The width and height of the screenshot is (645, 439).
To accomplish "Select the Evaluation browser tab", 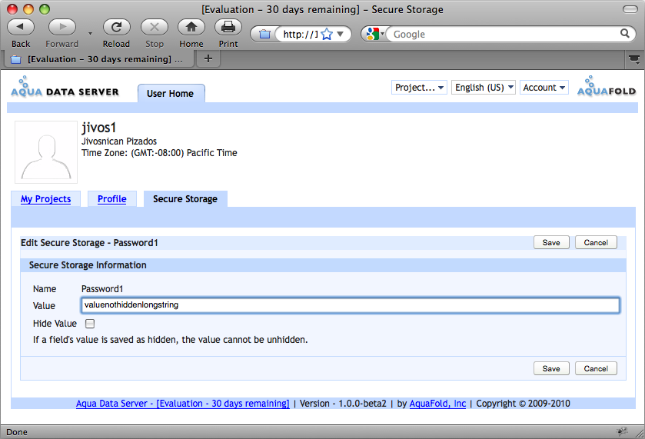I will 98,59.
